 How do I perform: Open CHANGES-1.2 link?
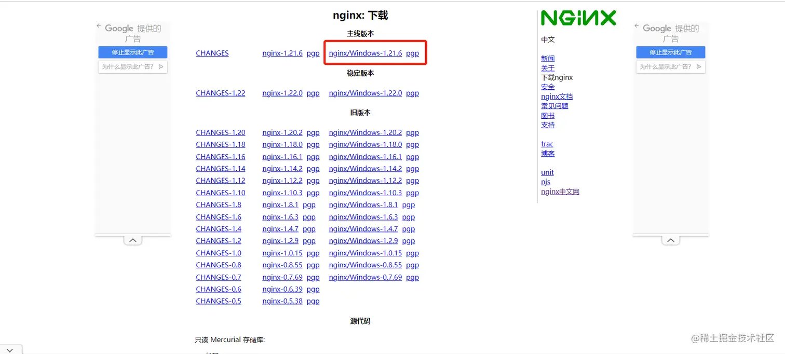tap(219, 240)
